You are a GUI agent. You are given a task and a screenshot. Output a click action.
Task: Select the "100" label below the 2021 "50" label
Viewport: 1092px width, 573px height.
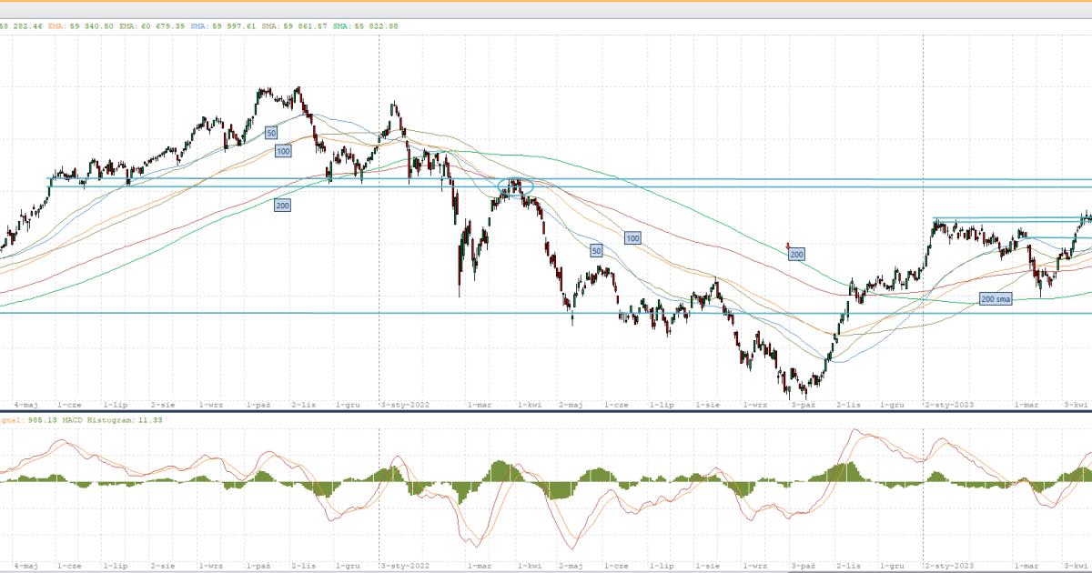pyautogui.click(x=283, y=151)
